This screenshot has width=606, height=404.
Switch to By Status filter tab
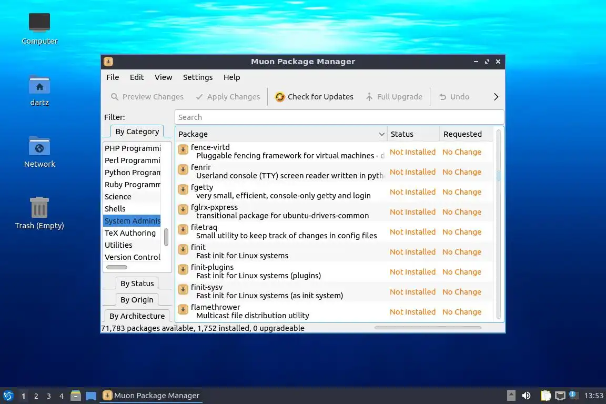pyautogui.click(x=137, y=284)
